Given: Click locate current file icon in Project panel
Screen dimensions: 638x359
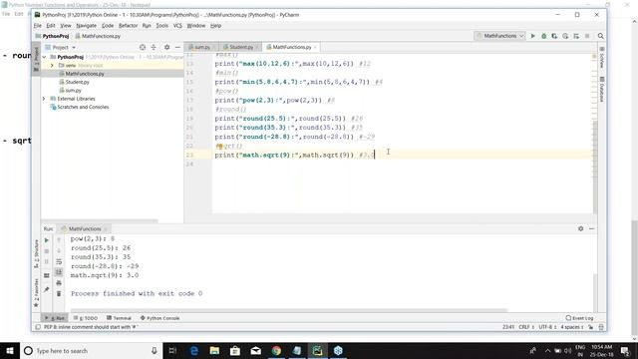Looking at the screenshot, I should 143,47.
